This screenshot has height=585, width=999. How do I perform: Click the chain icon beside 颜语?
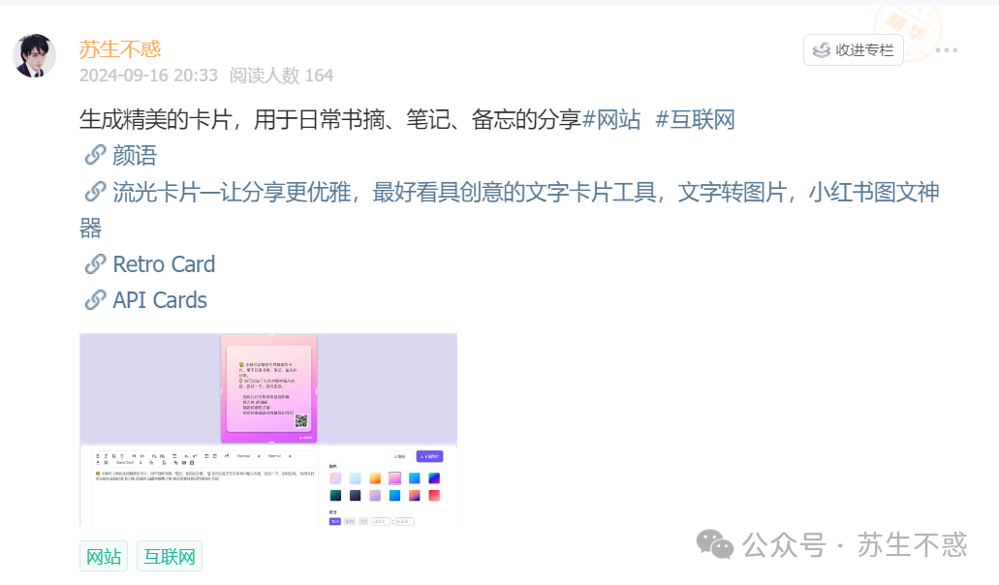pos(95,155)
